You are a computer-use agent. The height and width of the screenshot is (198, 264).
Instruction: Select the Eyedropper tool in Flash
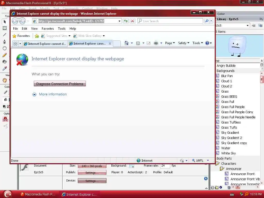click(5, 68)
